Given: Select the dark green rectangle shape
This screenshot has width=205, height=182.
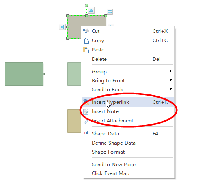Looking at the screenshot, I should pyautogui.click(x=24, y=74).
